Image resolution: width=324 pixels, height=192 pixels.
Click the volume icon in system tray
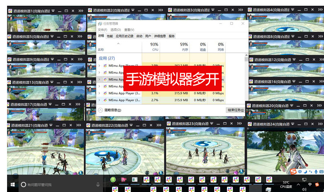(304, 189)
